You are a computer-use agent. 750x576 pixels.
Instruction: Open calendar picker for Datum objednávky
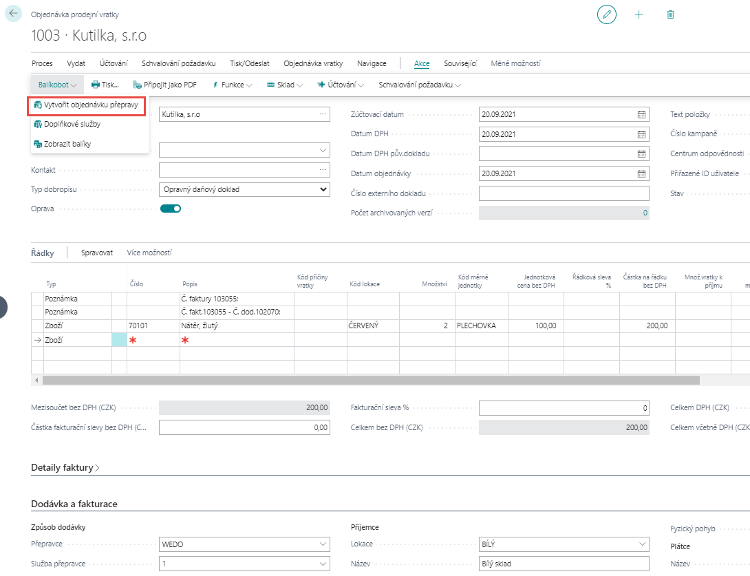pos(641,173)
